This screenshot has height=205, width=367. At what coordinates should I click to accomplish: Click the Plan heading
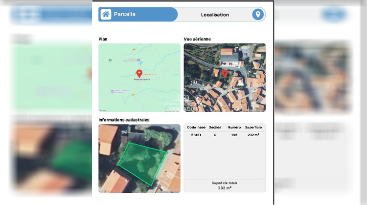pyautogui.click(x=103, y=39)
